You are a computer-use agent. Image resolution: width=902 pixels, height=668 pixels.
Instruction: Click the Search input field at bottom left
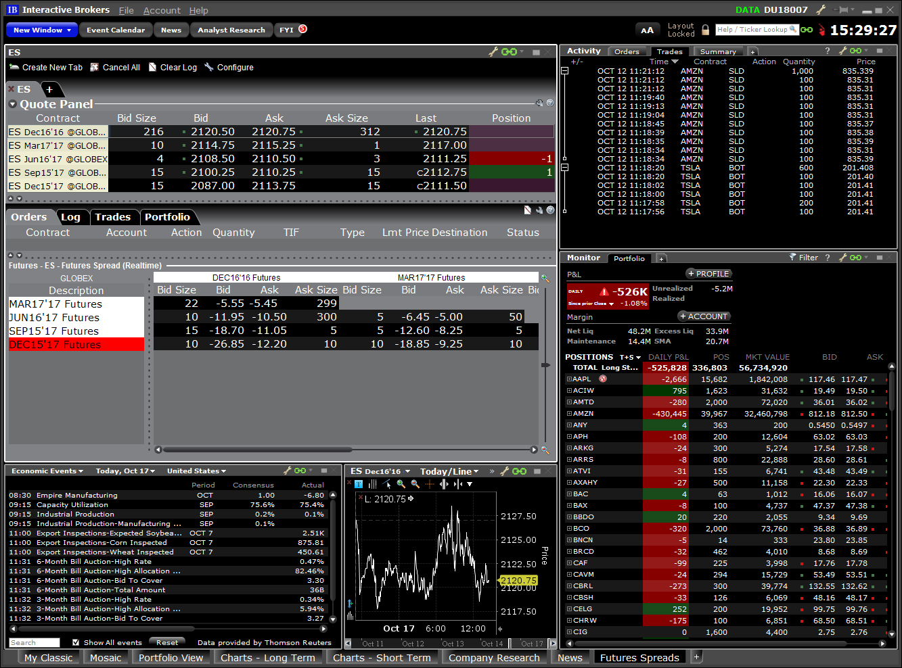coord(34,642)
